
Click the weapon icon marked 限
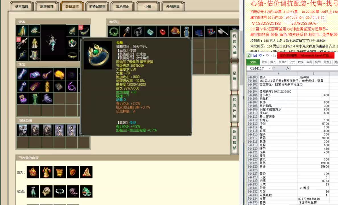pyautogui.click(x=22, y=43)
